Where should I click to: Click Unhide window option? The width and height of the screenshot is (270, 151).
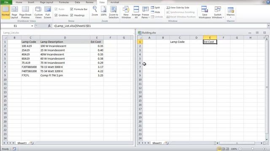coord(157,17)
